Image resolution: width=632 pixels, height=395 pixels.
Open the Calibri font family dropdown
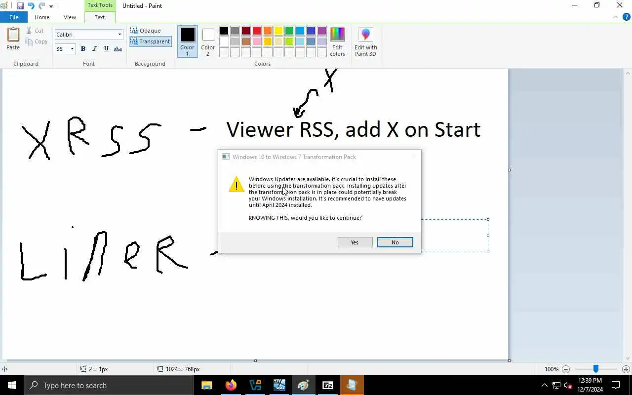(119, 35)
